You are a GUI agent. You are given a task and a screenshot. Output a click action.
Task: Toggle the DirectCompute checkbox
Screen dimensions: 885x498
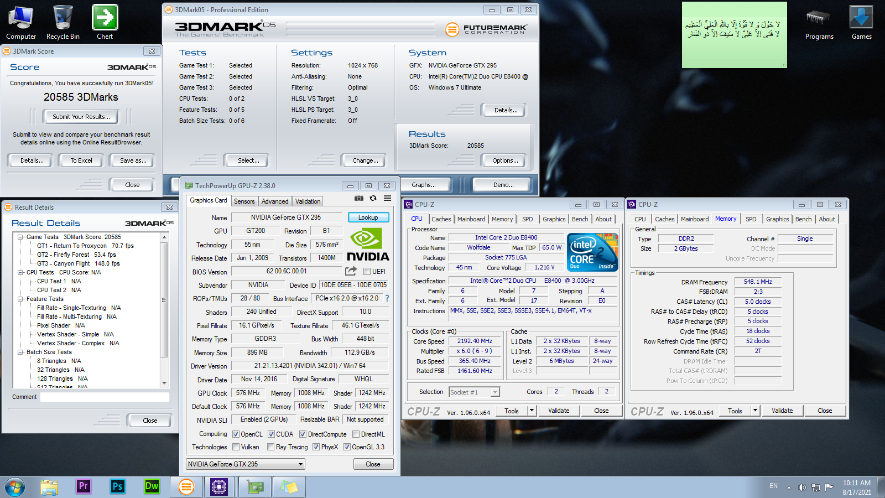click(303, 434)
